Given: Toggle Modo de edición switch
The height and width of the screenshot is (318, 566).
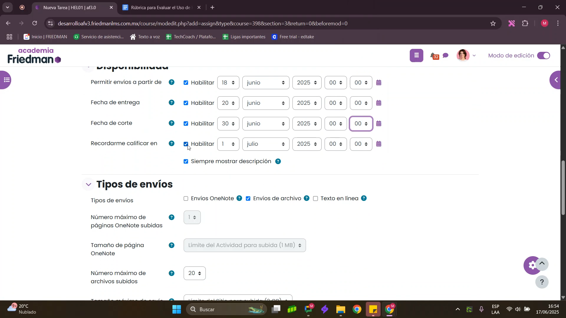Looking at the screenshot, I should pos(543,56).
